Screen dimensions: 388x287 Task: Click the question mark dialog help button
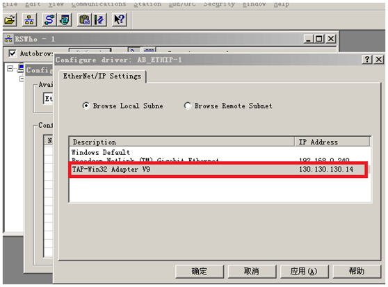pos(367,59)
